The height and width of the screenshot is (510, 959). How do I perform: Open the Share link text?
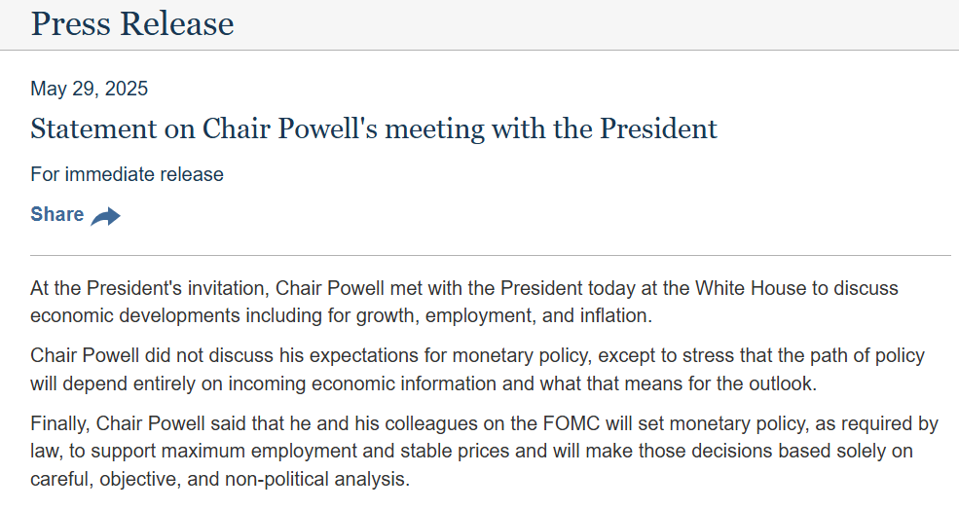coord(56,214)
